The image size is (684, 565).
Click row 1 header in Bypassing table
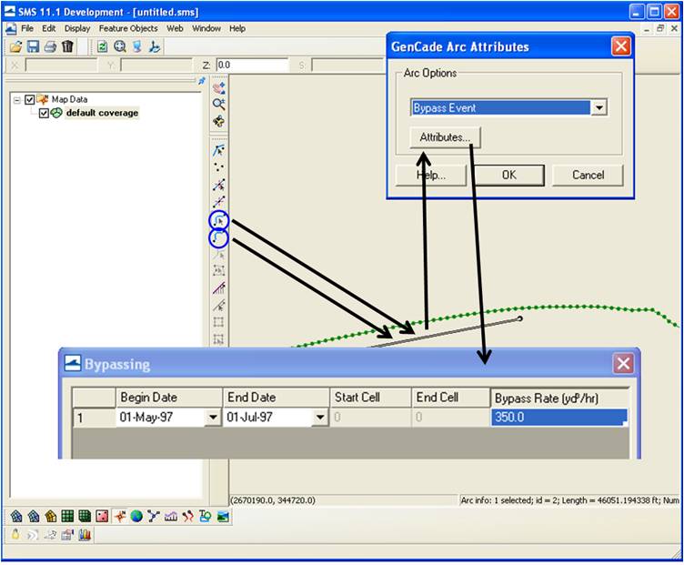tap(94, 418)
